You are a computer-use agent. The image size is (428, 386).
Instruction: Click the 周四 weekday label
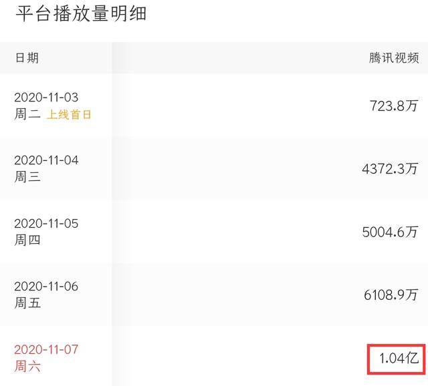pyautogui.click(x=27, y=240)
